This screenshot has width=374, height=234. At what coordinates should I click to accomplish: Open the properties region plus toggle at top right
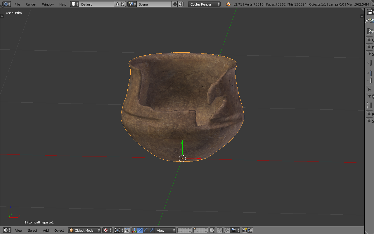362,16
